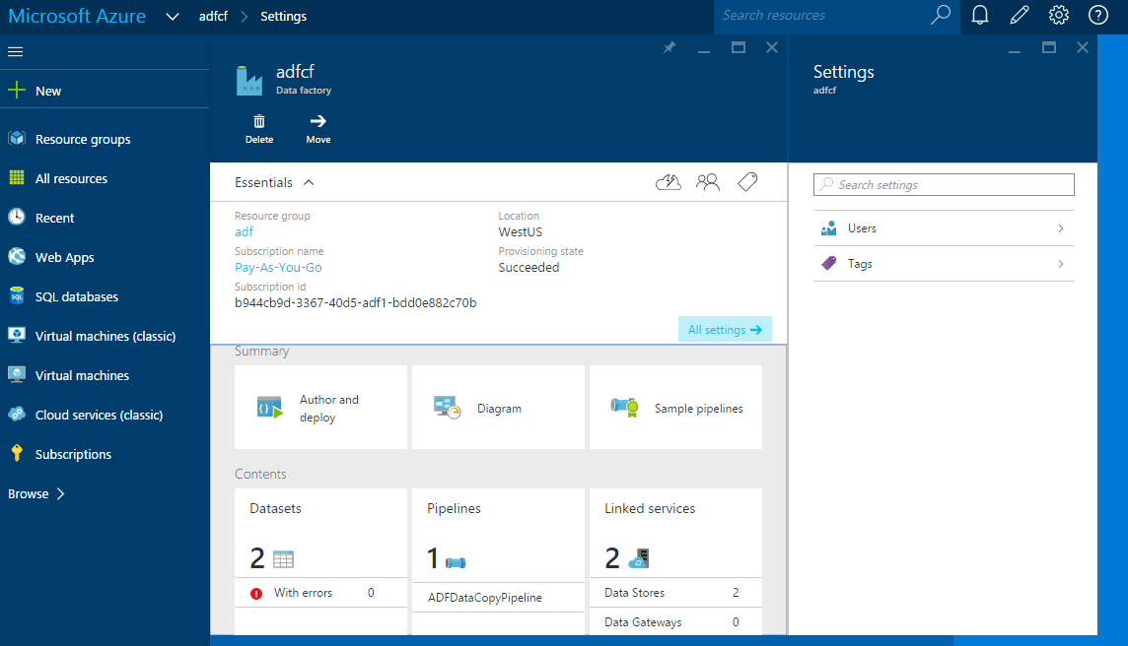Image resolution: width=1128 pixels, height=646 pixels.
Task: Open the Pay-As-You-Go subscription link
Action: 278,267
